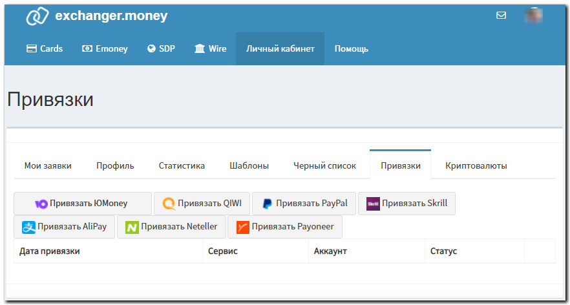Switch to the Шаблоны tab

click(x=249, y=166)
